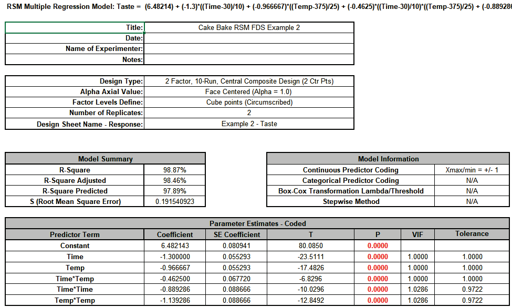Select the VIF value for Temp*Temp
Viewport: 512px width, 307px height.
coord(417,300)
